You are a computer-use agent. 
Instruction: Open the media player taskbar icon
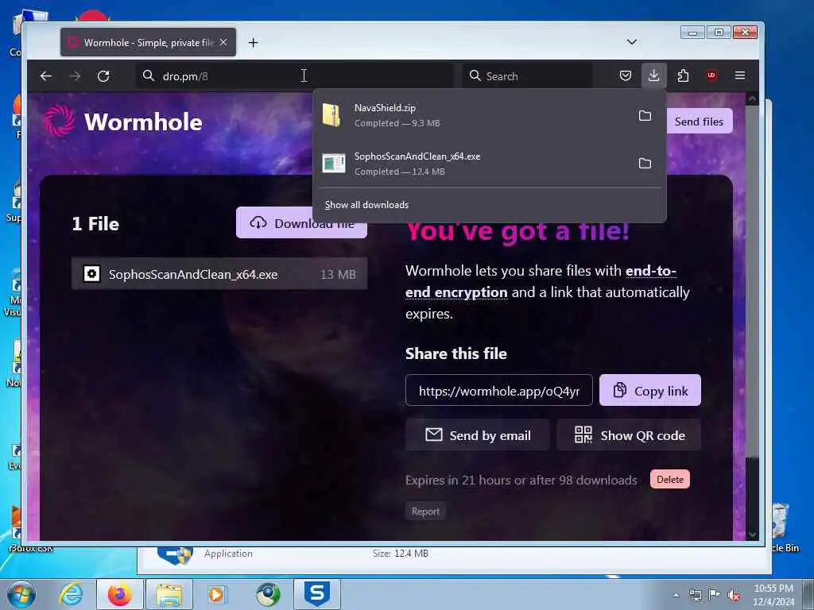click(x=217, y=595)
